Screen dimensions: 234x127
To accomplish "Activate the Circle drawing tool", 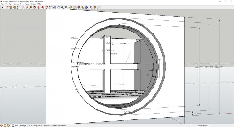I will (15, 7).
